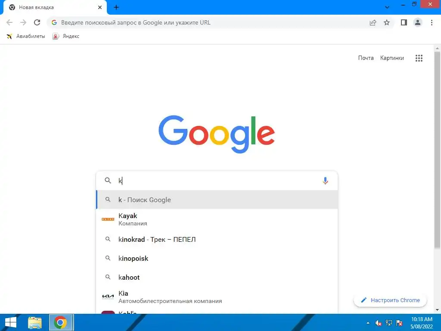The height and width of the screenshot is (331, 441).
Task: Open the Яндекс bookmark
Action: [x=66, y=36]
